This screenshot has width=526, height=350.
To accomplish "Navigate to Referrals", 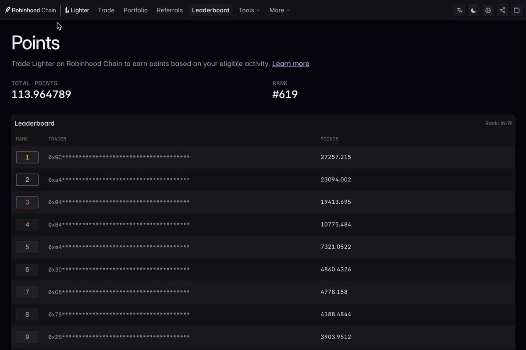I will pyautogui.click(x=170, y=10).
